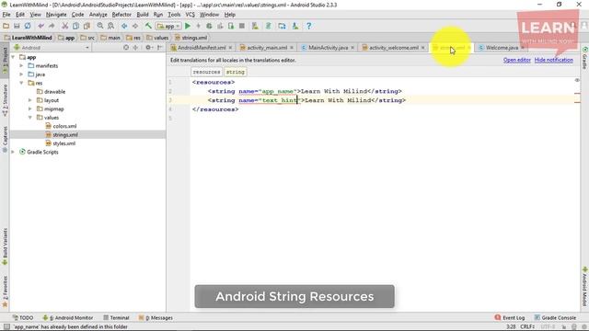Collapse the app tree node

(x=14, y=57)
